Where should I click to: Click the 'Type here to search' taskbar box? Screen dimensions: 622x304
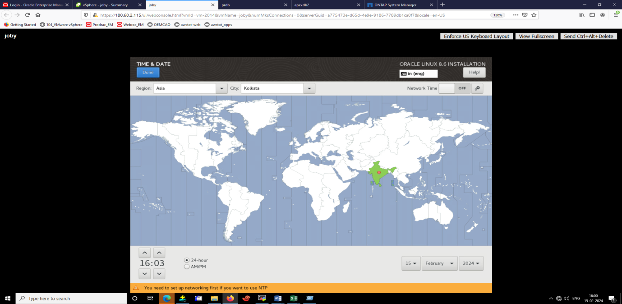71,299
